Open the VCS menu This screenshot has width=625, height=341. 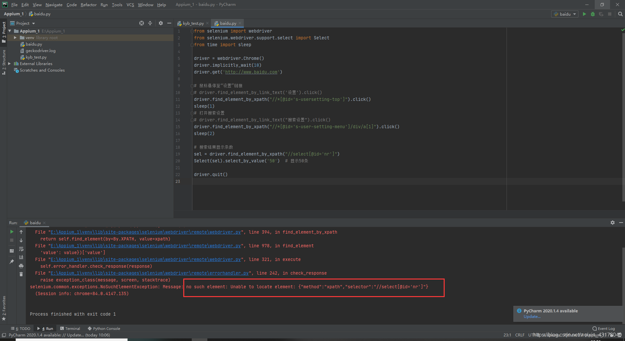[x=130, y=5]
